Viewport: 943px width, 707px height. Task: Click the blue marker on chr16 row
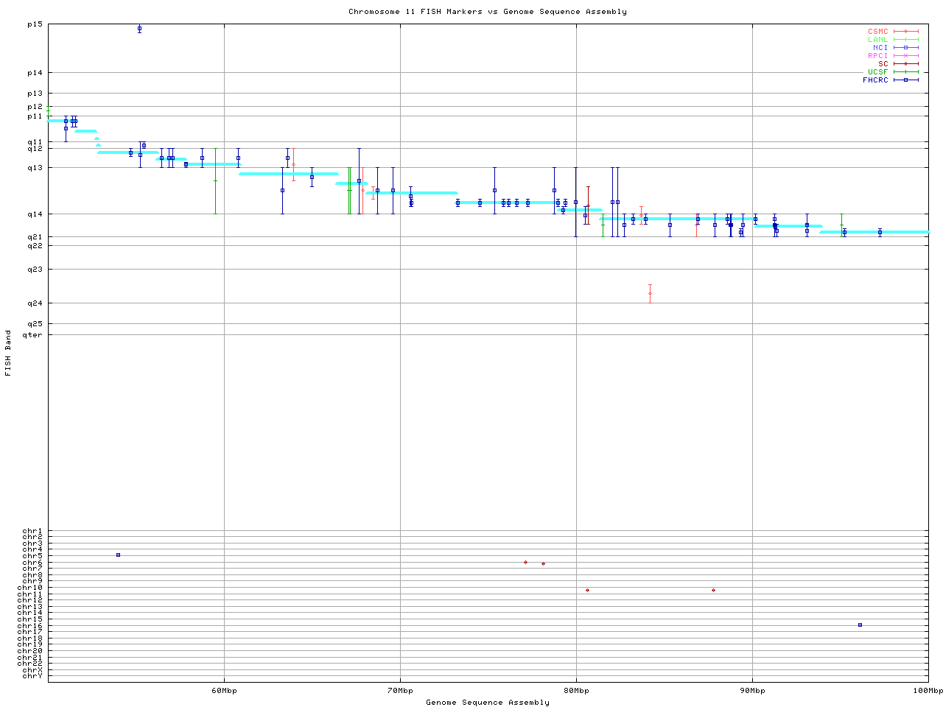coord(860,625)
